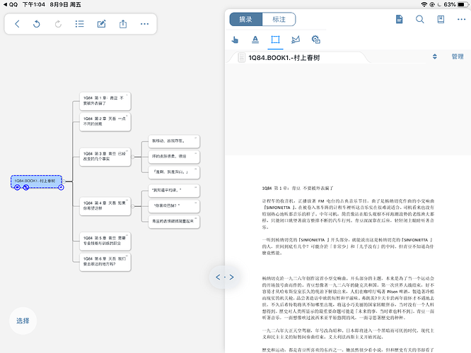Select the 1Q84 第3章 node
The image size is (471, 353).
click(105, 157)
